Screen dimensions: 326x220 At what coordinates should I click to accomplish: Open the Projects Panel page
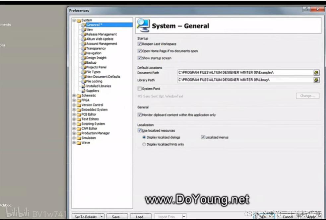coord(96,67)
